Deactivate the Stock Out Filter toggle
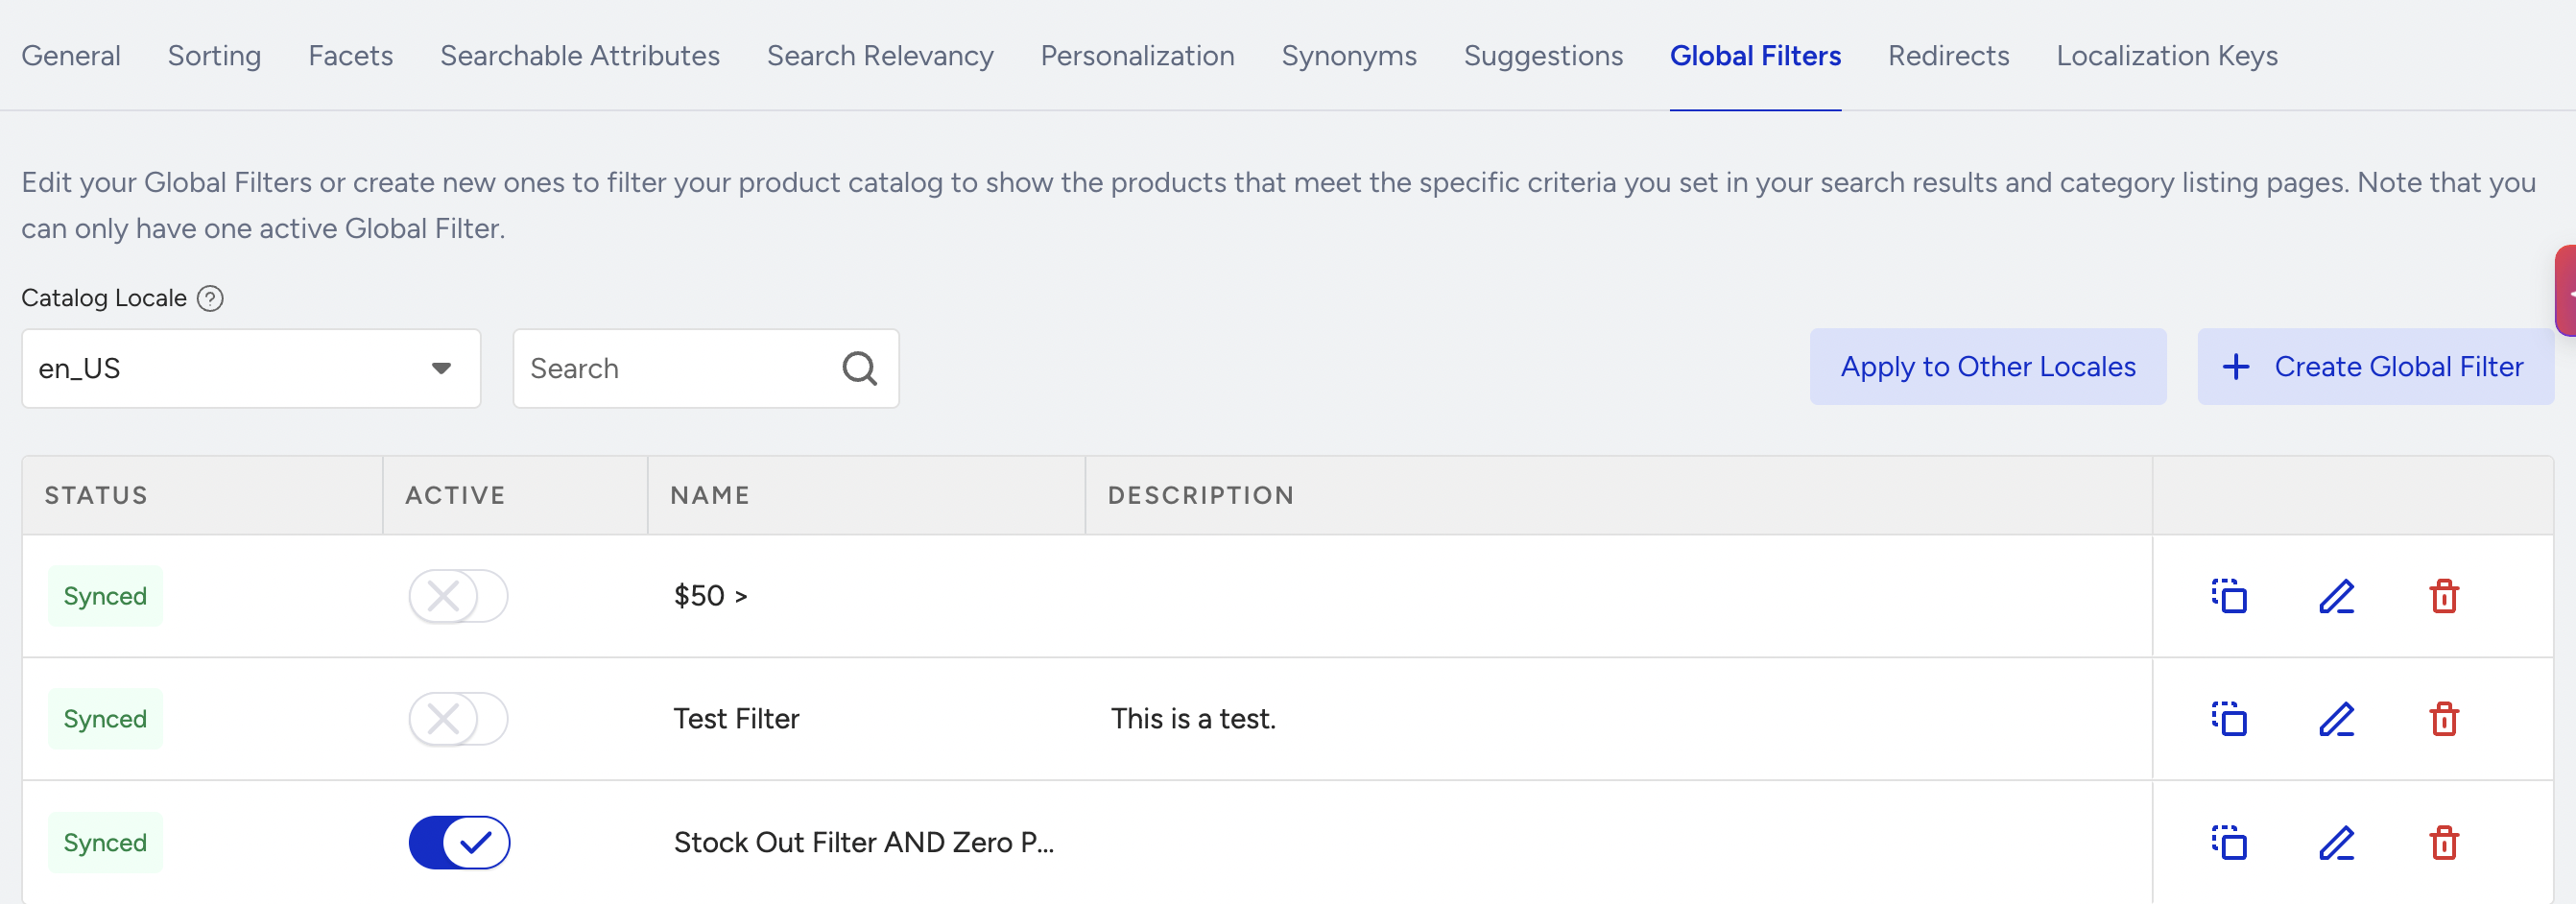This screenshot has width=2576, height=904. (459, 843)
